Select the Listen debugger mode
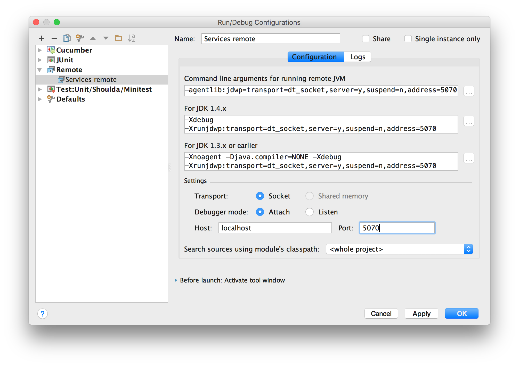 pyautogui.click(x=310, y=212)
